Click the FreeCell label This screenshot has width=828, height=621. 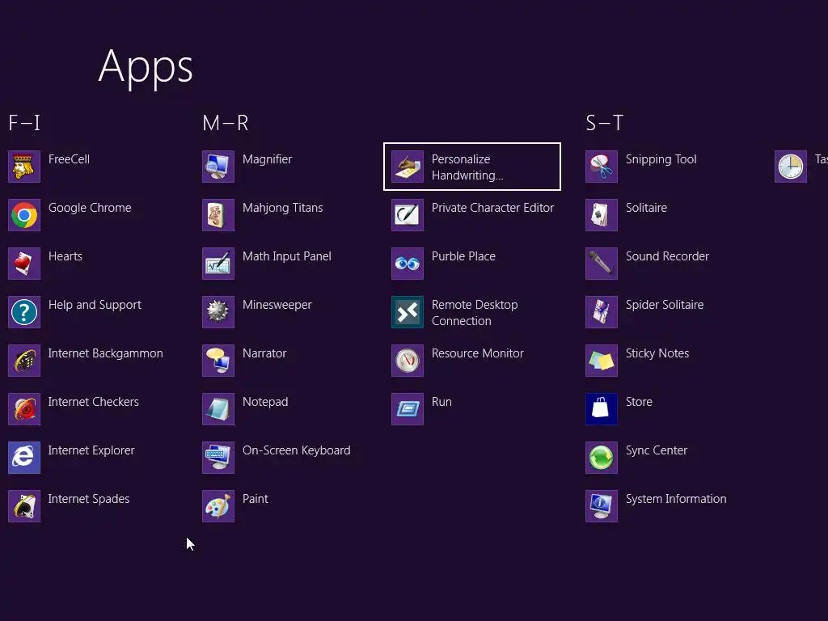click(70, 159)
